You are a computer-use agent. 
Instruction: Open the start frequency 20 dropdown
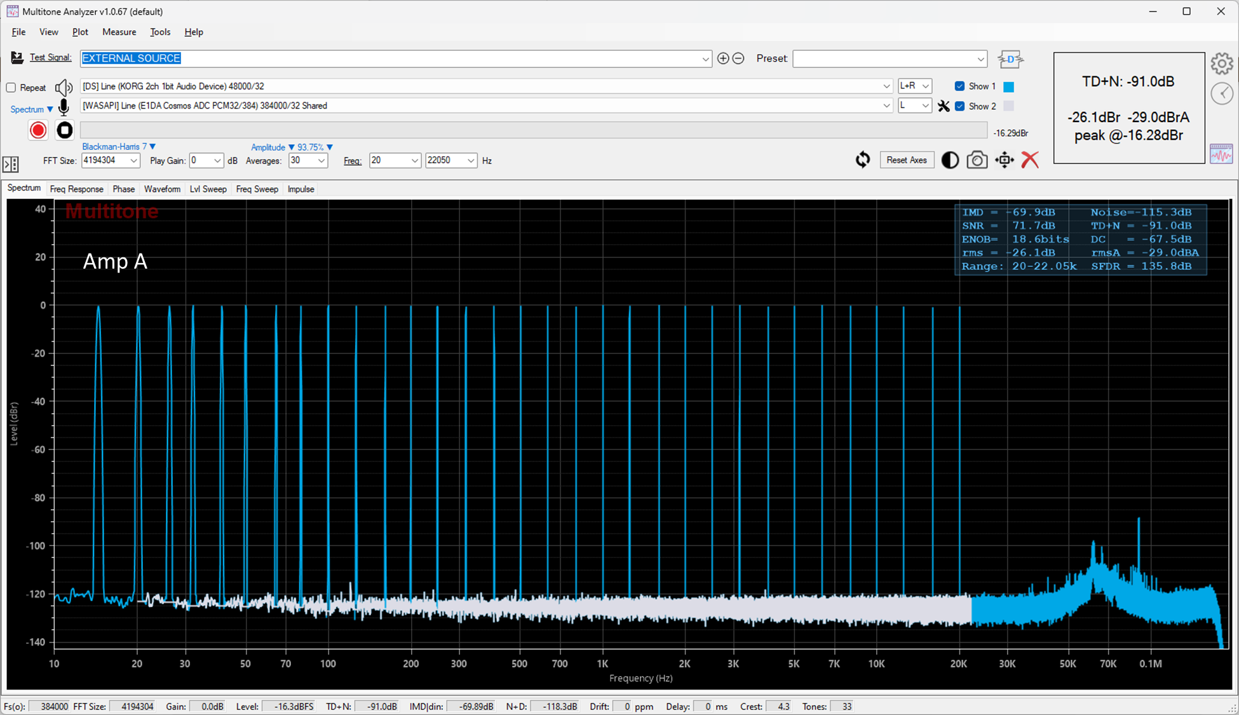click(415, 161)
